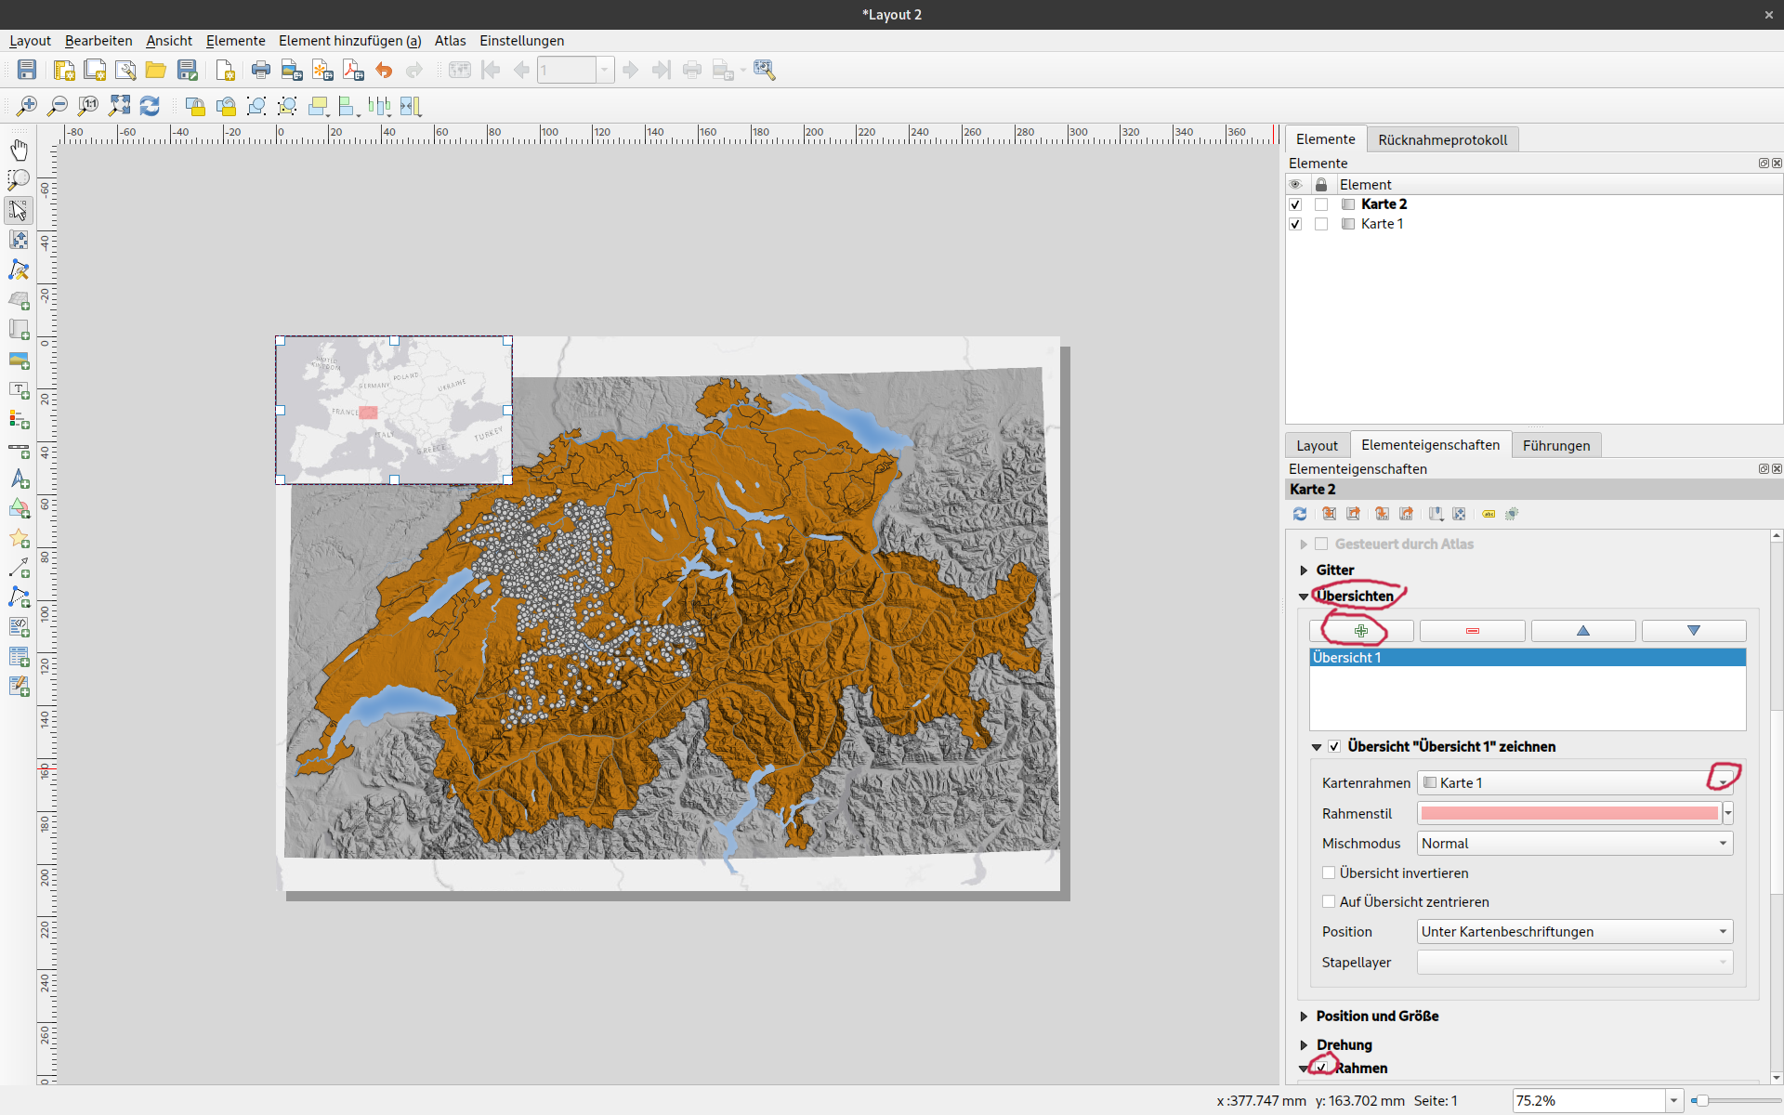Add a new label item tool
The height and width of the screenshot is (1115, 1784).
(x=19, y=390)
